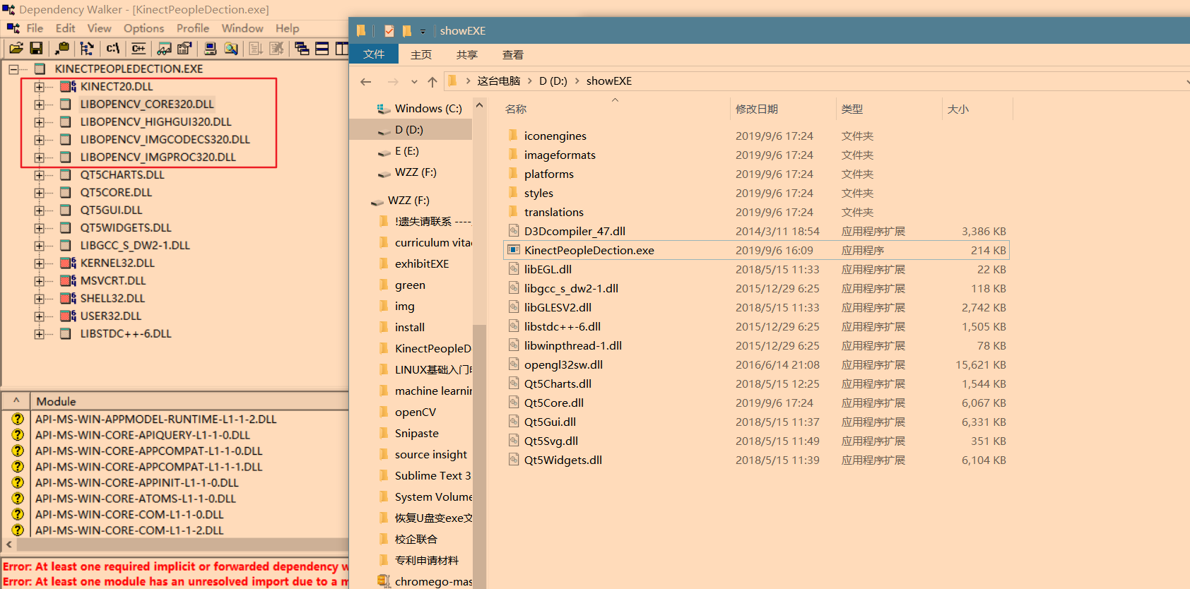Click the Explorer Up arrow
The image size is (1190, 589).
pos(432,81)
